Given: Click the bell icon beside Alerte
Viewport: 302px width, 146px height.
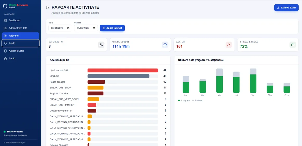Looking at the screenshot, I should [5, 43].
